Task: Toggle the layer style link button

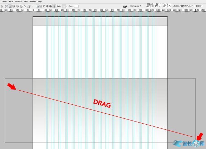Action: pos(55,6)
